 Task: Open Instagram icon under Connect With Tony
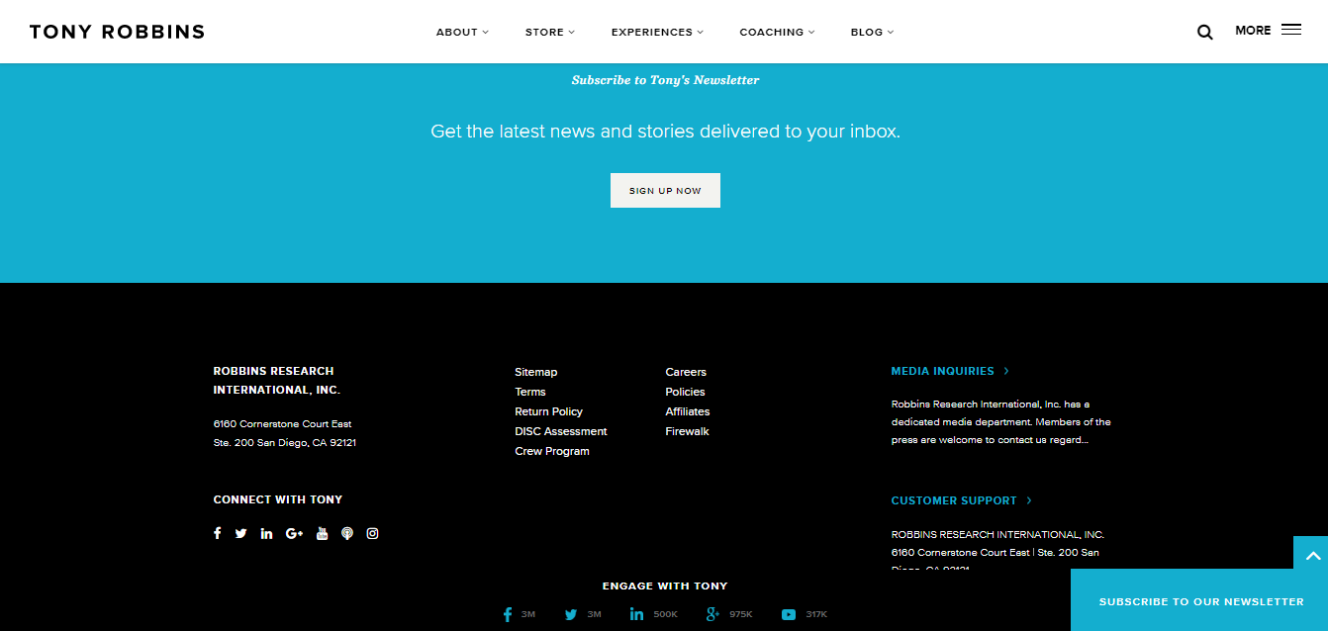pos(373,533)
